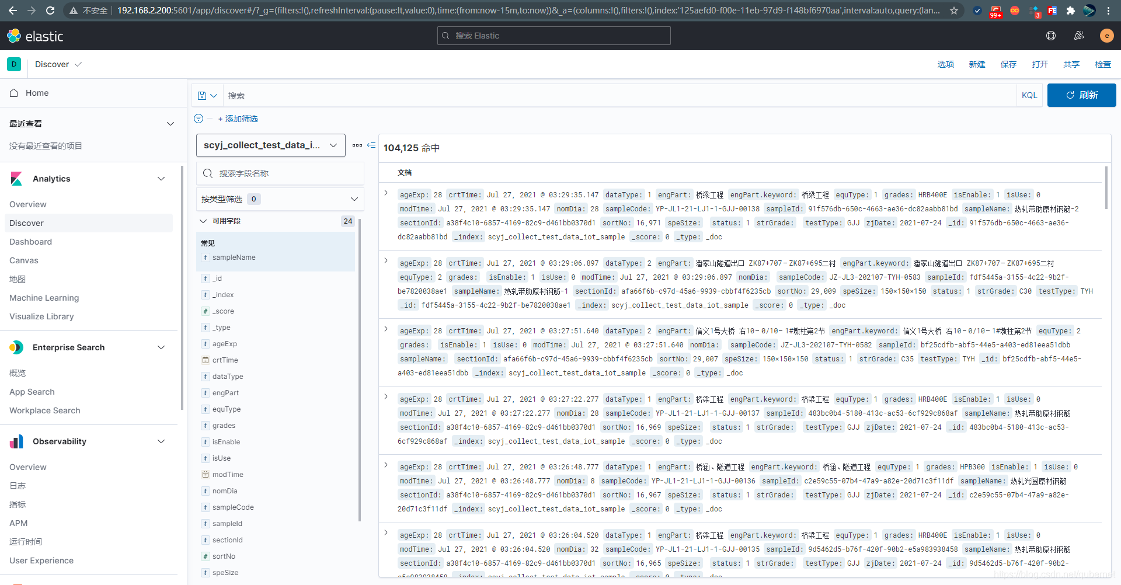1121x585 pixels.
Task: Click the 刷新 refresh button
Action: (x=1082, y=95)
